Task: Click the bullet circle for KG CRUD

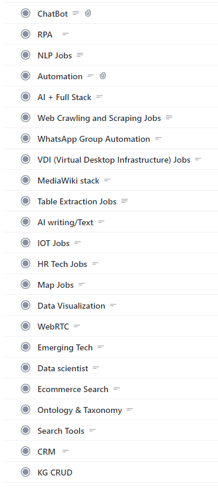Action: (26, 472)
